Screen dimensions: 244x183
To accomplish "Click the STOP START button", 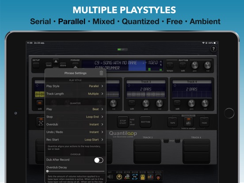I will pos(123,122).
